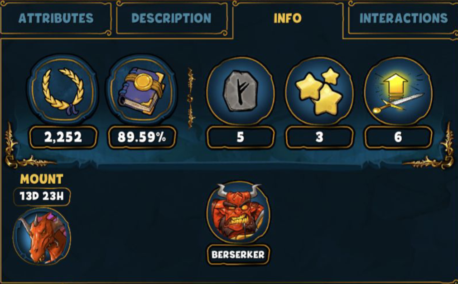Click the 2,252 honor value box
458x284 pixels.
point(63,137)
